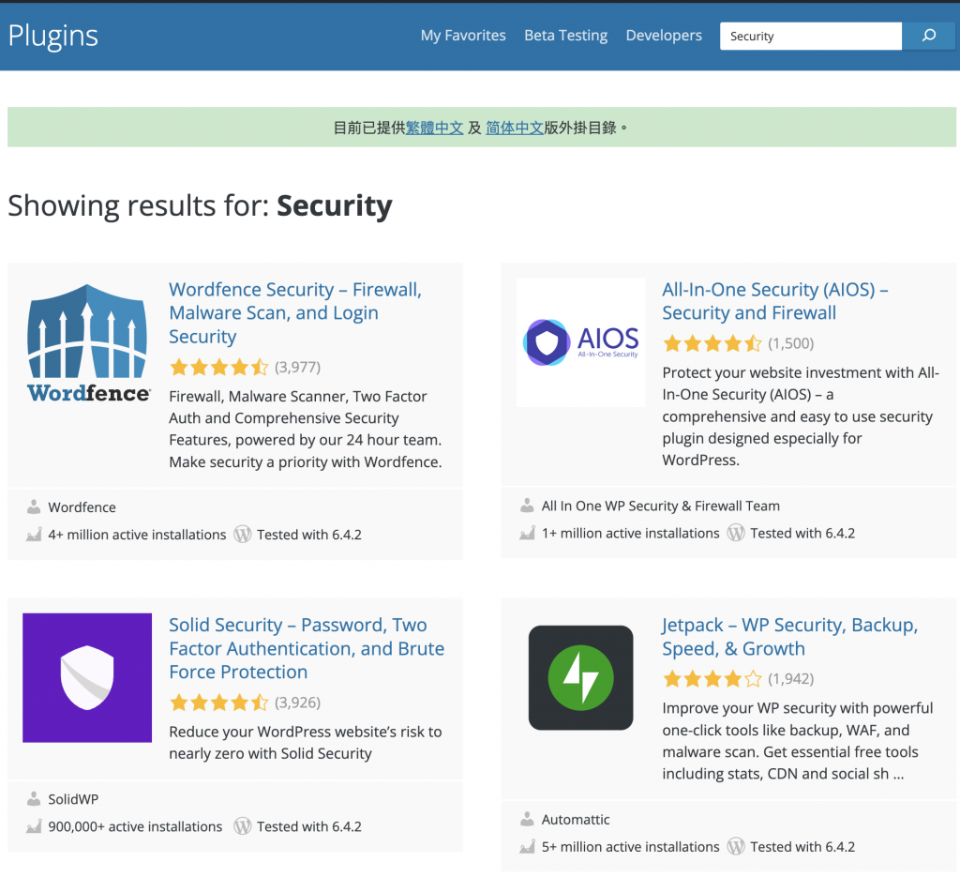Click Solid Security active installations chart icon
Image resolution: width=960 pixels, height=892 pixels.
pos(34,825)
